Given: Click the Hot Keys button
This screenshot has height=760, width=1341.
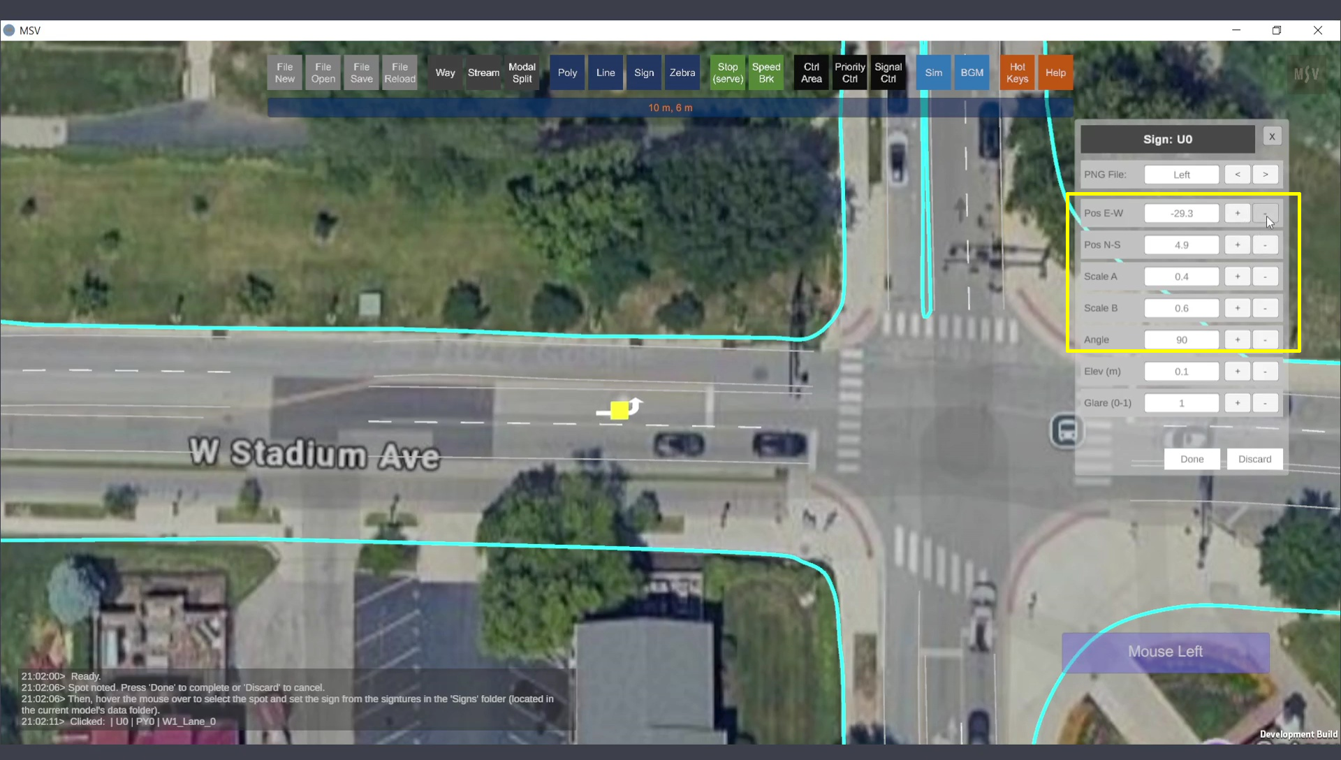Looking at the screenshot, I should pyautogui.click(x=1017, y=73).
